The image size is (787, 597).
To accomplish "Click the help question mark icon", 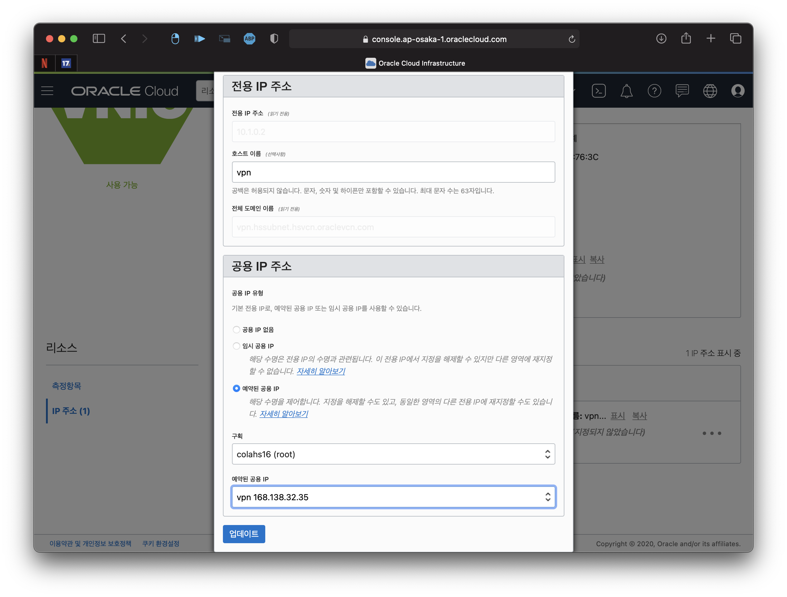I will click(654, 91).
